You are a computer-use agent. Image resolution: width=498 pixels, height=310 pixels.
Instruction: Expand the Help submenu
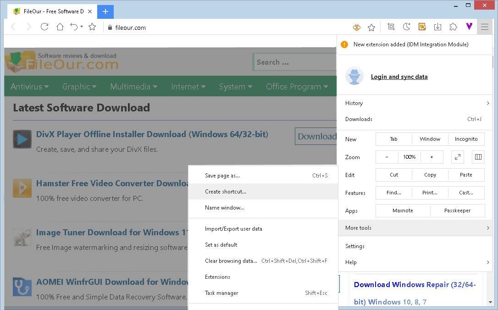pos(415,262)
